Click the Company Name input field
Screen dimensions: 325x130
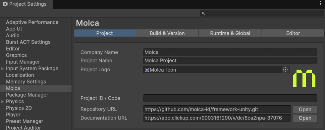230,52
